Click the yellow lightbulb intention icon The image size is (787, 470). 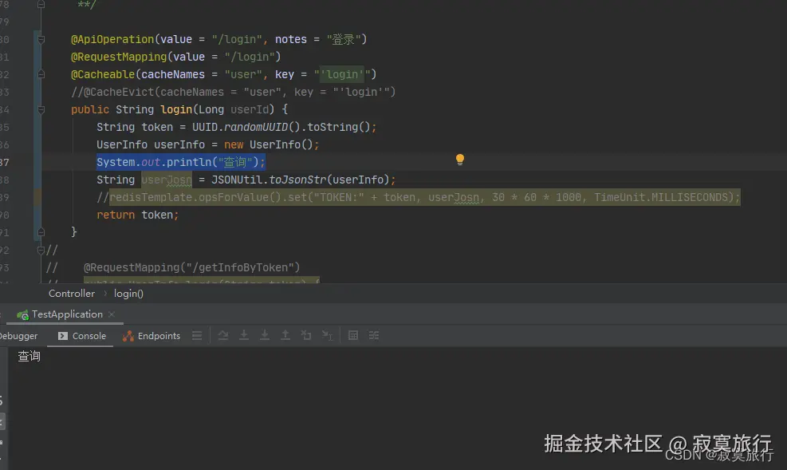click(x=460, y=160)
